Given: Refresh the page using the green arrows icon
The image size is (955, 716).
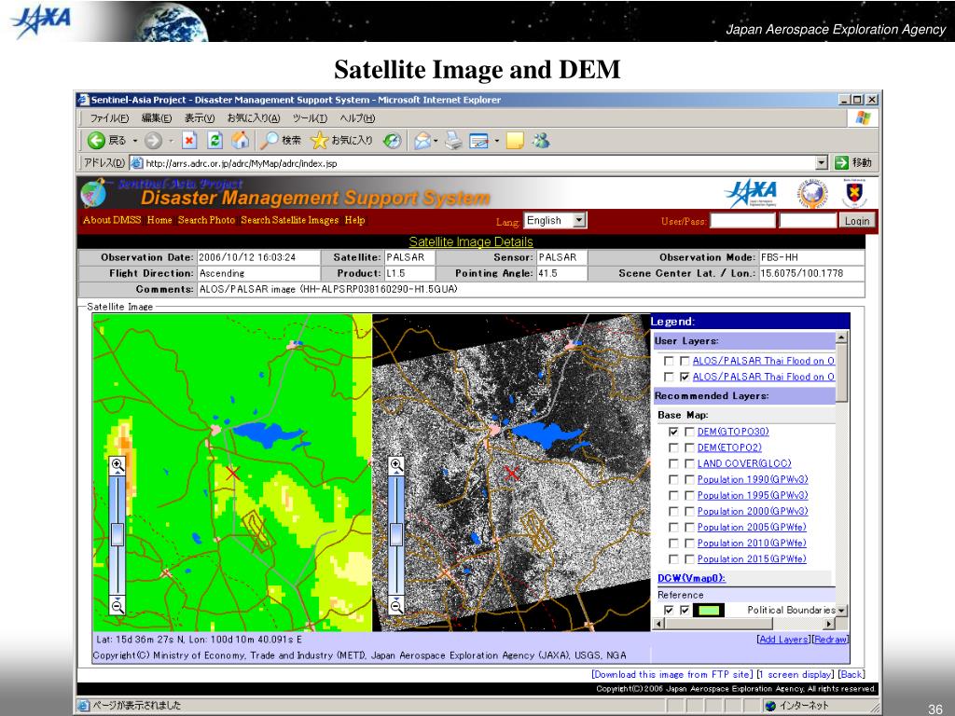Looking at the screenshot, I should tap(215, 141).
